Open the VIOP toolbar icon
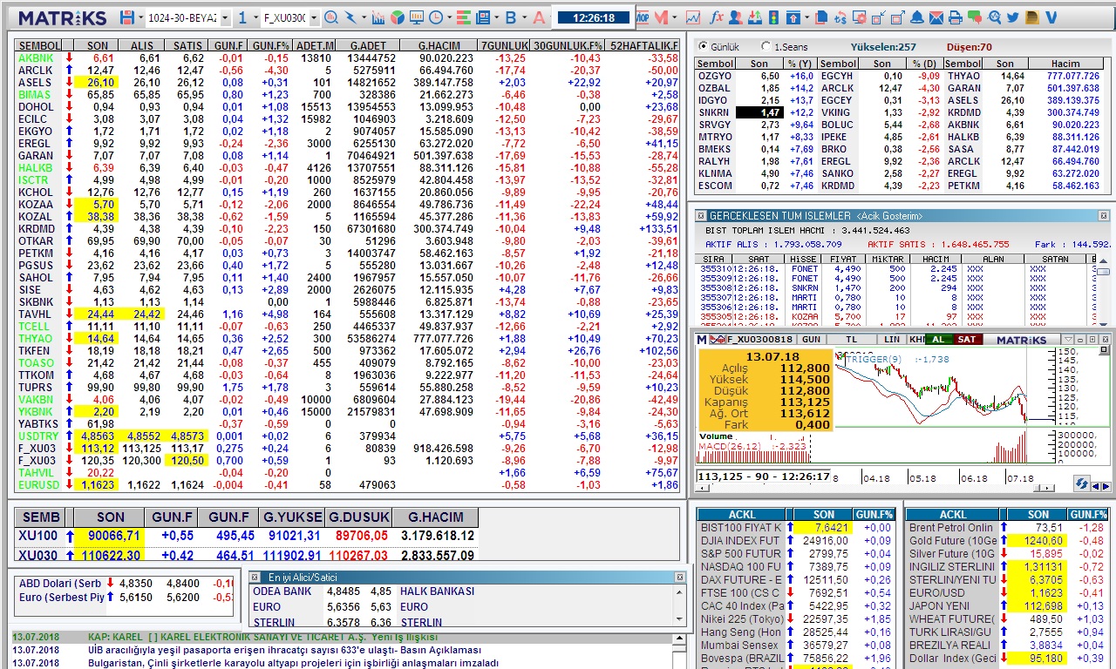 (642, 17)
